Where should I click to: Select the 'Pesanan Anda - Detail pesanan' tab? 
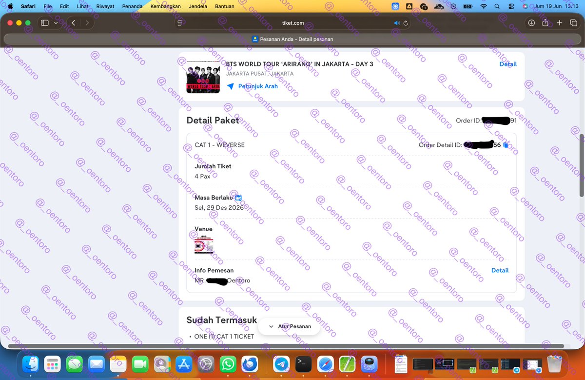tap(292, 39)
